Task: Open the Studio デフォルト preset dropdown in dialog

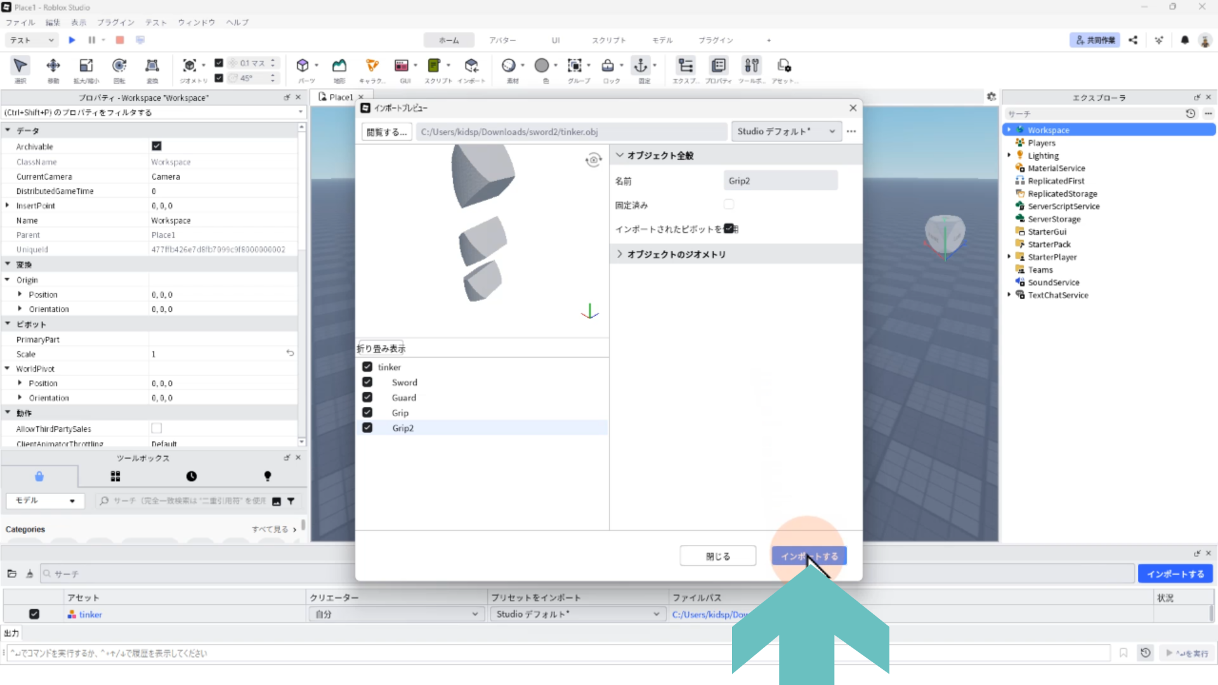Action: [786, 131]
